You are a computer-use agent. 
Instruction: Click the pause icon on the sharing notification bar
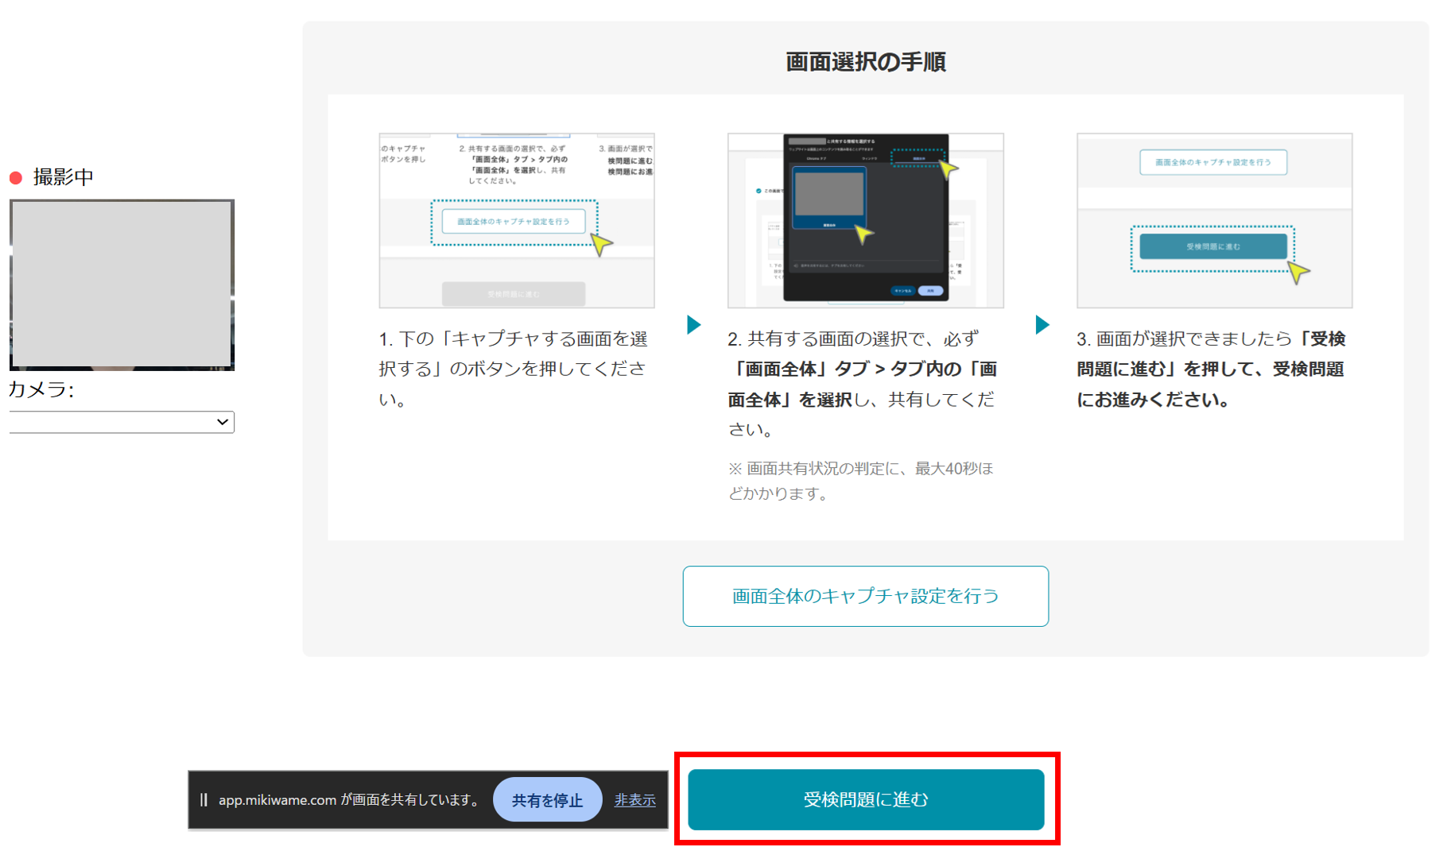(204, 799)
